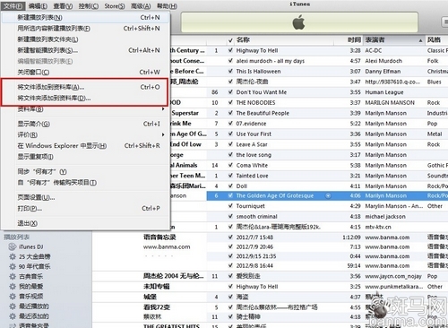Image resolution: width=448 pixels, height=328 pixels.
Task: Click the checkmark column header
Action: [230, 40]
